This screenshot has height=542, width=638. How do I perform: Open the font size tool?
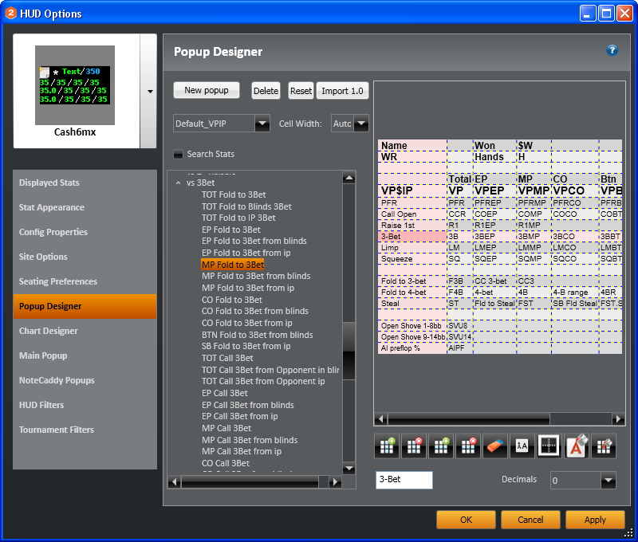522,446
